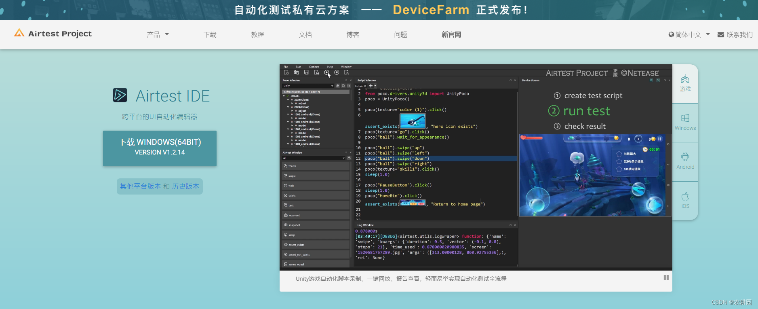The width and height of the screenshot is (758, 309).
Task: Click the Run Script play icon
Action: coord(326,72)
